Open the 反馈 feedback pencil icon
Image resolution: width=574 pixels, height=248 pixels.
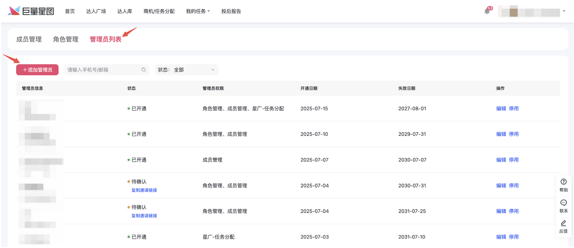tap(563, 223)
